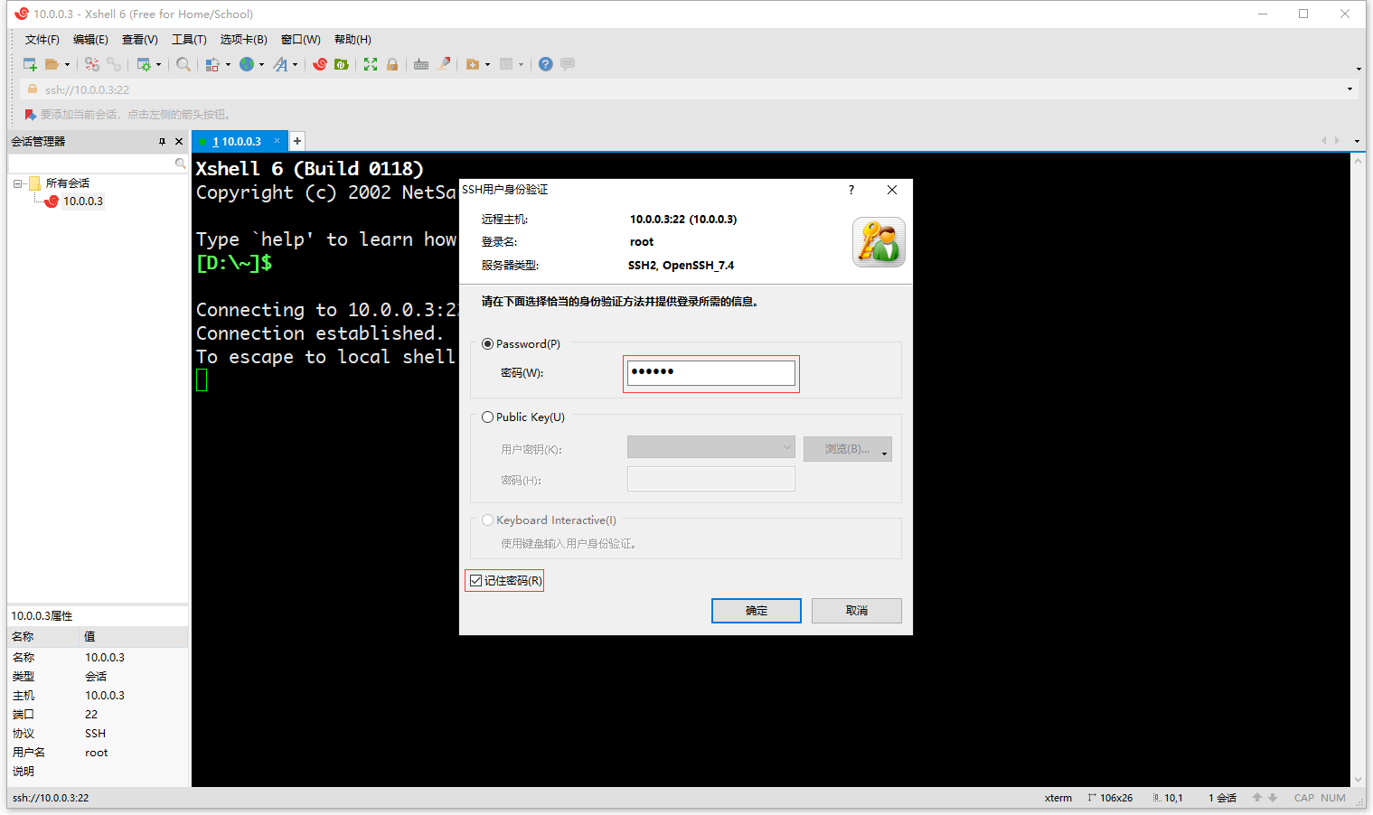Click the 密码(W) password input field
Viewport: 1373px width, 815px height.
click(711, 373)
